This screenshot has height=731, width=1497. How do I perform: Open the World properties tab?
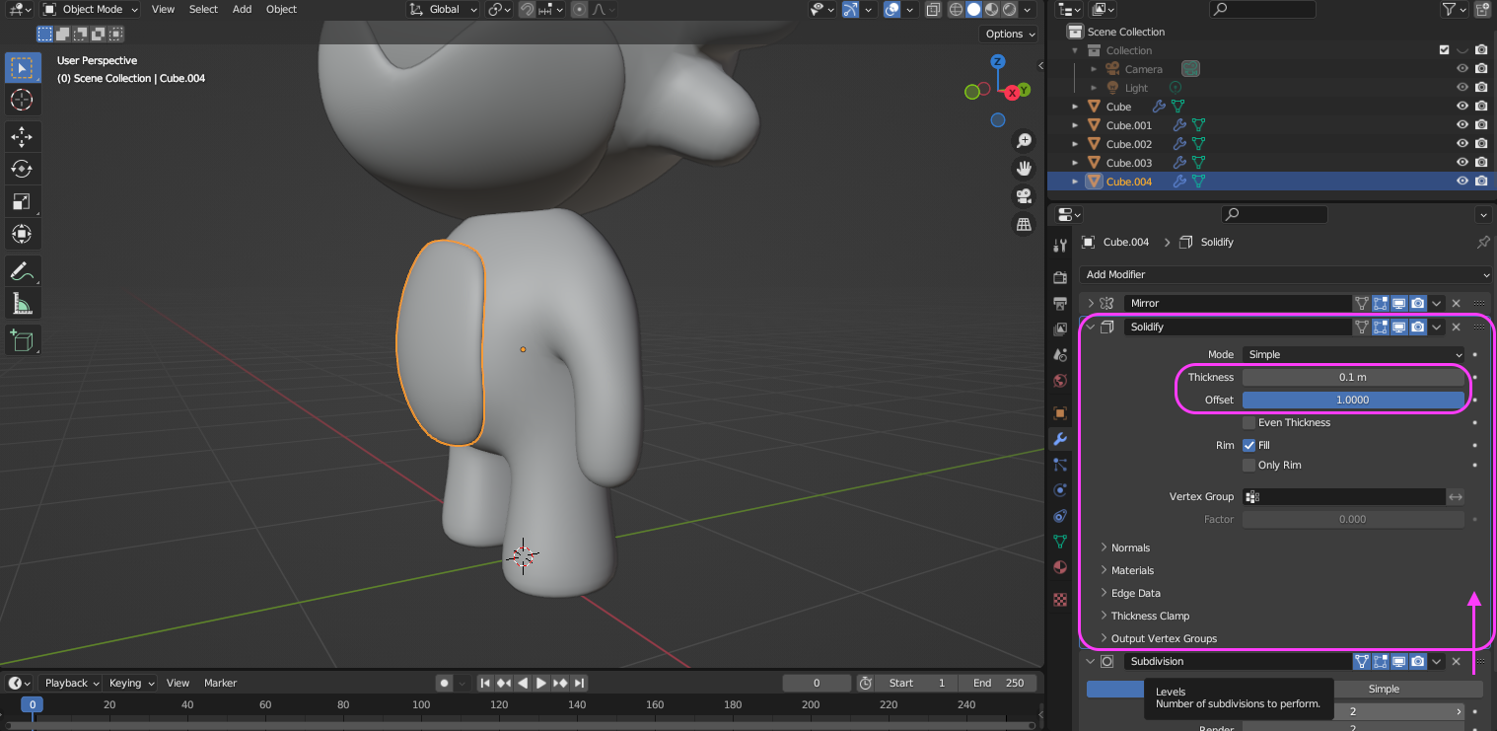tap(1060, 381)
